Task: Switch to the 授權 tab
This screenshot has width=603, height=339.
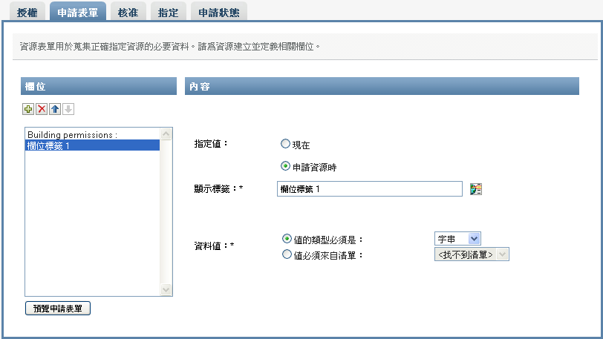Action: tap(27, 13)
